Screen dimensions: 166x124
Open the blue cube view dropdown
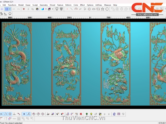coord(46,9)
